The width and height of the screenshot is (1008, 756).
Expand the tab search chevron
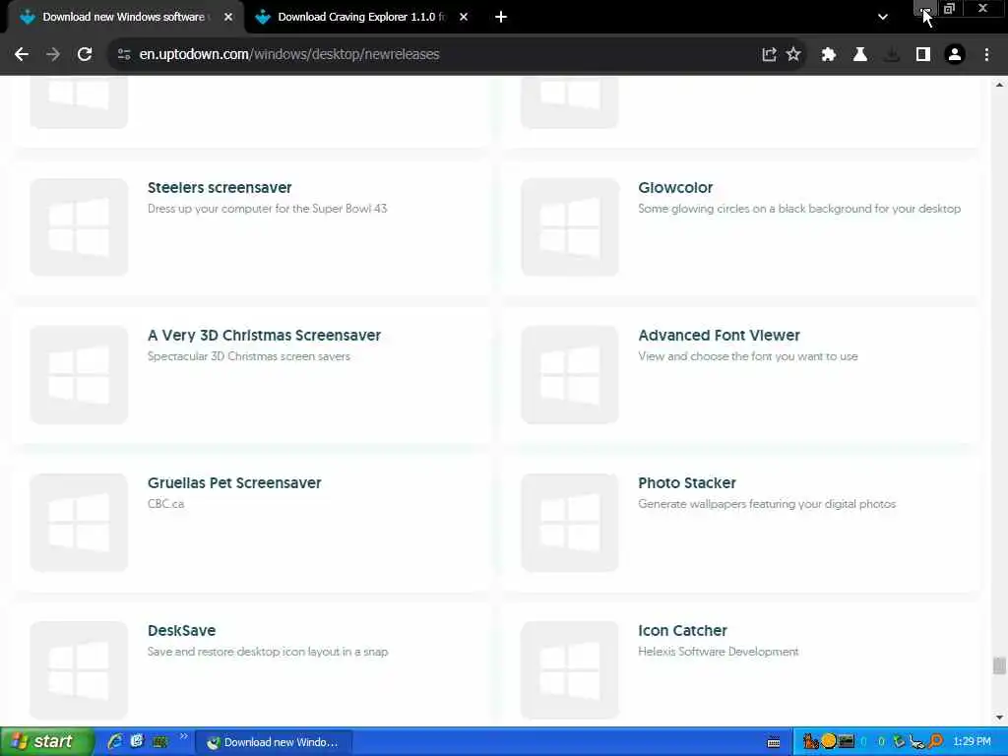[x=883, y=17]
